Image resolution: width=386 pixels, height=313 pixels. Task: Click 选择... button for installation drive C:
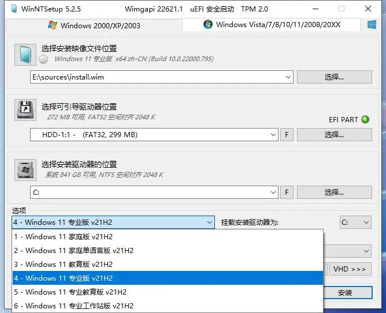click(335, 192)
